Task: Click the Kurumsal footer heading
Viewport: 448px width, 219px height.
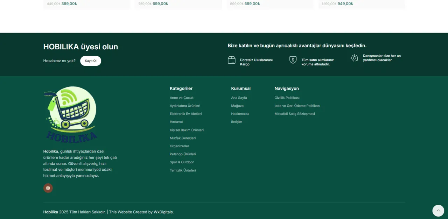Action: coord(241,89)
